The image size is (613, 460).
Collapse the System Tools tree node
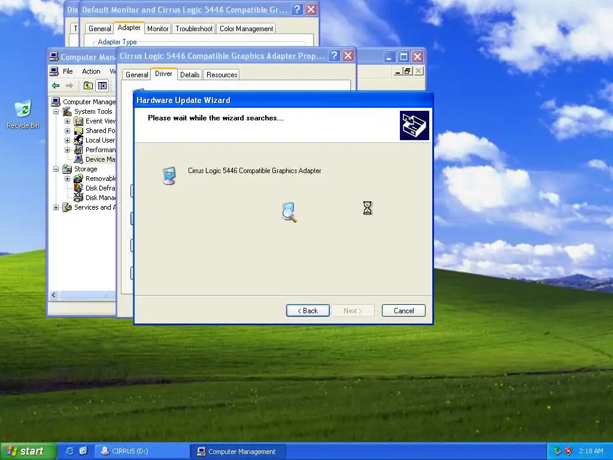[56, 111]
